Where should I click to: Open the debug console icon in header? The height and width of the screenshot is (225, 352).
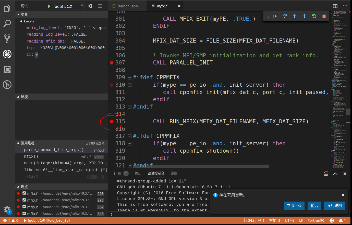(100, 6)
